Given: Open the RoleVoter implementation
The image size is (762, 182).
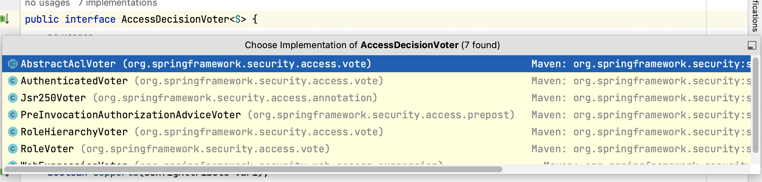Looking at the screenshot, I should tap(376, 149).
